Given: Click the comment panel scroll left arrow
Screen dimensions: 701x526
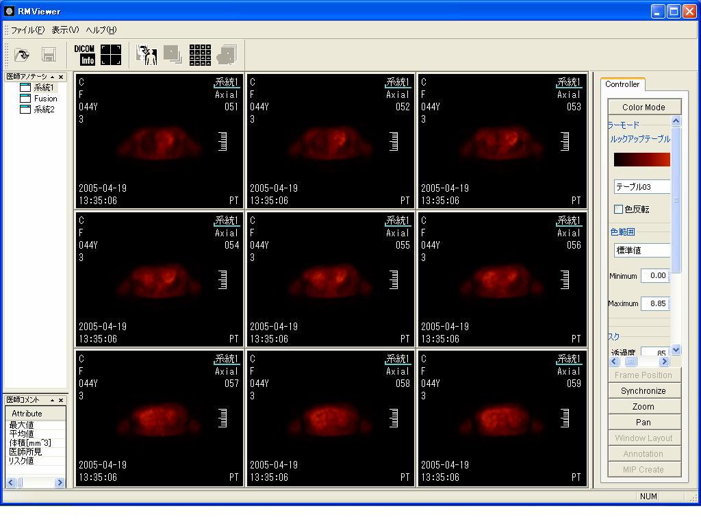Looking at the screenshot, I should 11,482.
